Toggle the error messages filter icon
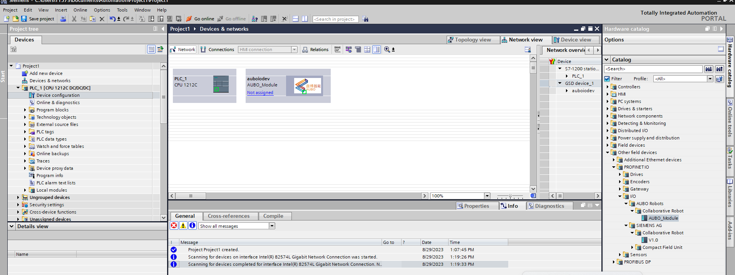The height and width of the screenshot is (275, 735). pos(174,225)
